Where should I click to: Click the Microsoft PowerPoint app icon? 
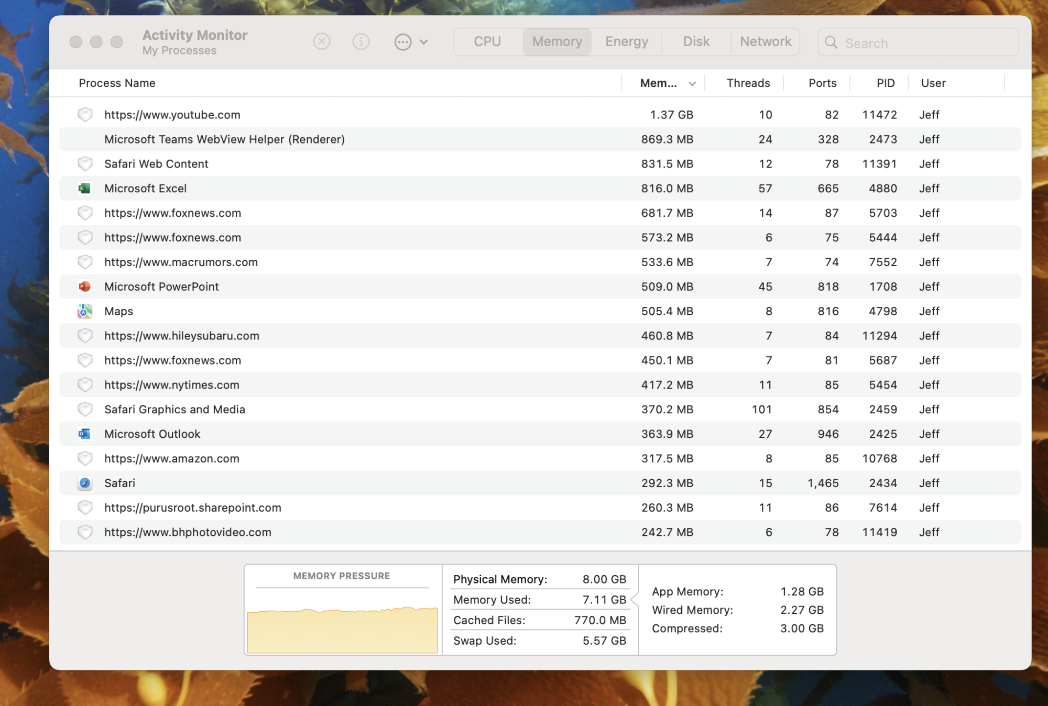84,286
